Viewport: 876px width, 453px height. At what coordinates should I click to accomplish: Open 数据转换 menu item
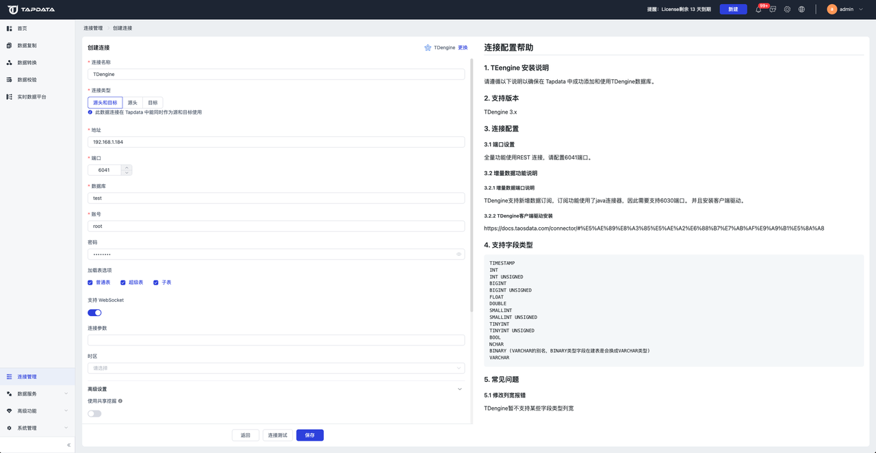[38, 62]
